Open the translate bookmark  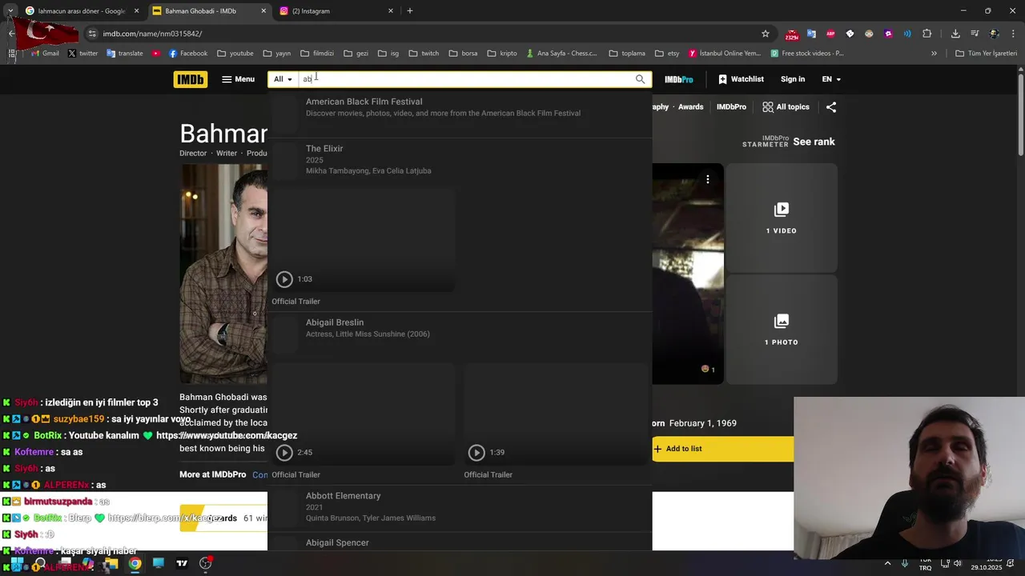[124, 54]
